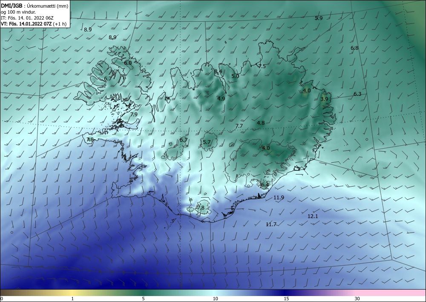
Task: Click the 'og 100 m vindur.' subtitle line
Action: [x=18, y=12]
